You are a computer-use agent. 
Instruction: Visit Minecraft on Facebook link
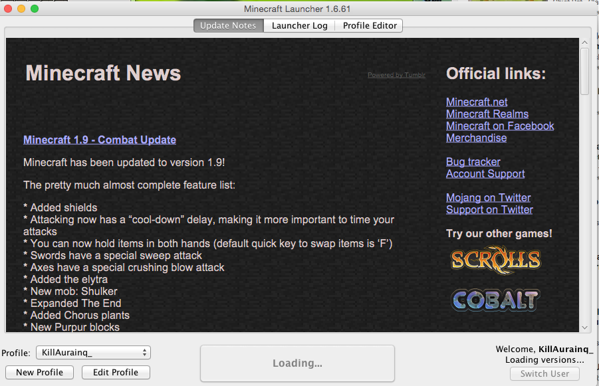click(x=500, y=126)
